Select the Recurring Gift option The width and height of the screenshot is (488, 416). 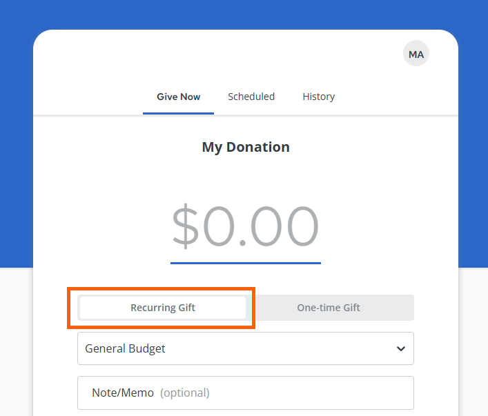coord(163,308)
